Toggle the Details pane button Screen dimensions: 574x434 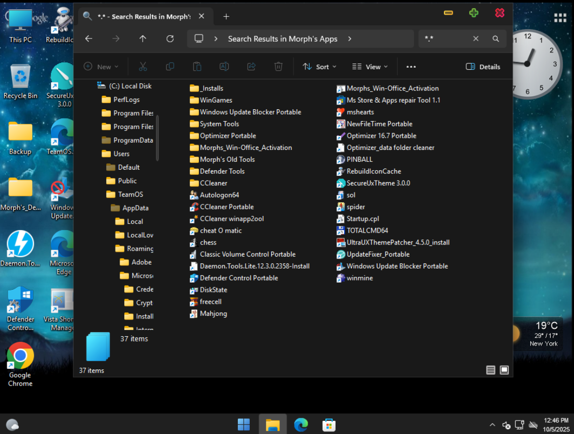click(x=482, y=67)
